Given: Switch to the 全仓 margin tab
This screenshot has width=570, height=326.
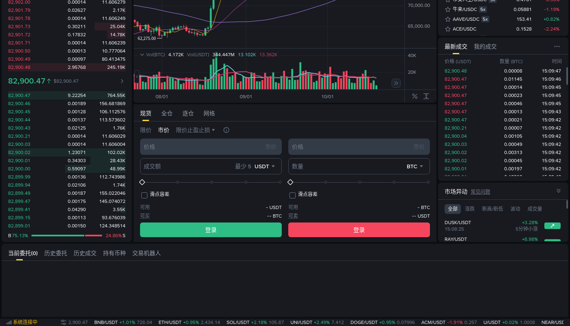Looking at the screenshot, I should point(167,113).
